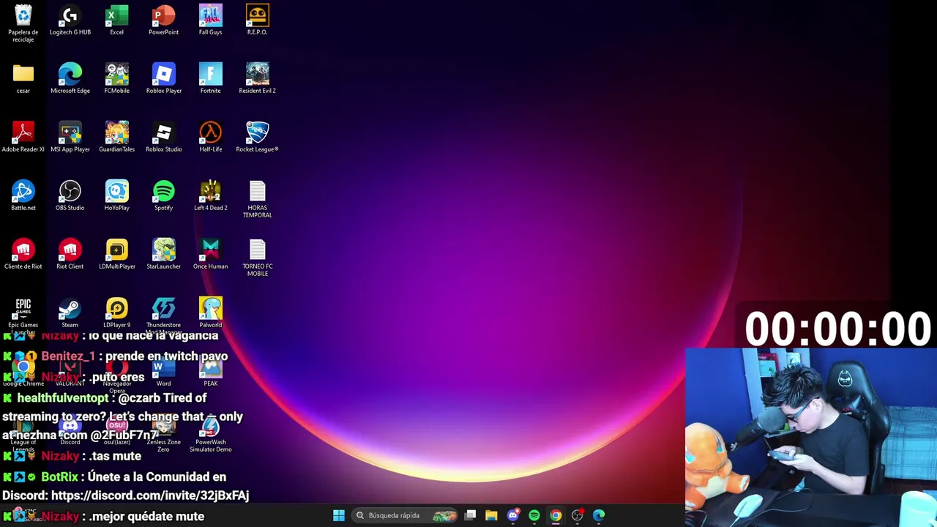The width and height of the screenshot is (937, 527).
Task: Click the osu!(lazer) desktop icon
Action: [x=117, y=430]
